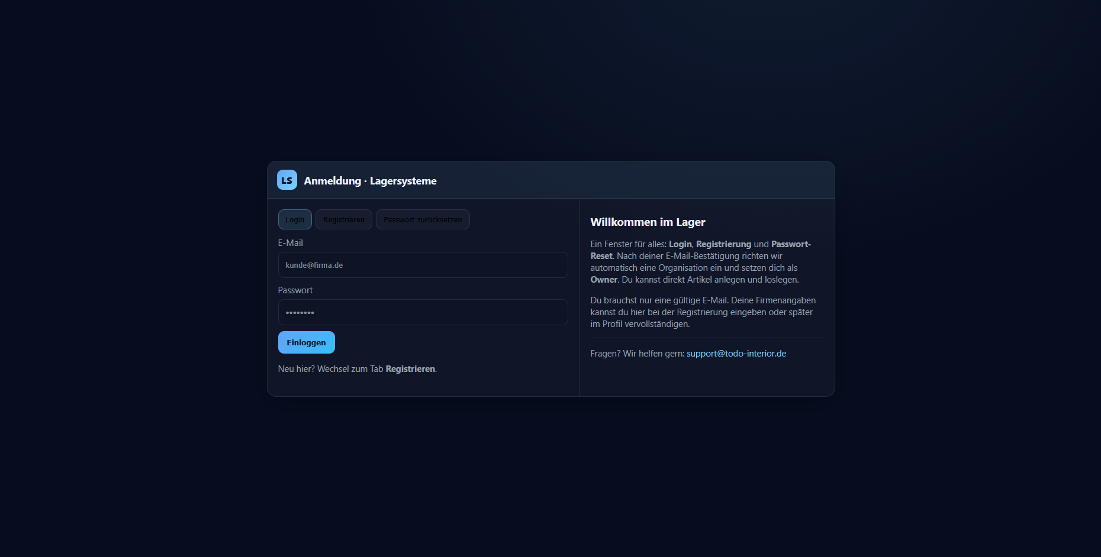This screenshot has width=1101, height=557.
Task: Click the E-Mail field label
Action: [291, 243]
